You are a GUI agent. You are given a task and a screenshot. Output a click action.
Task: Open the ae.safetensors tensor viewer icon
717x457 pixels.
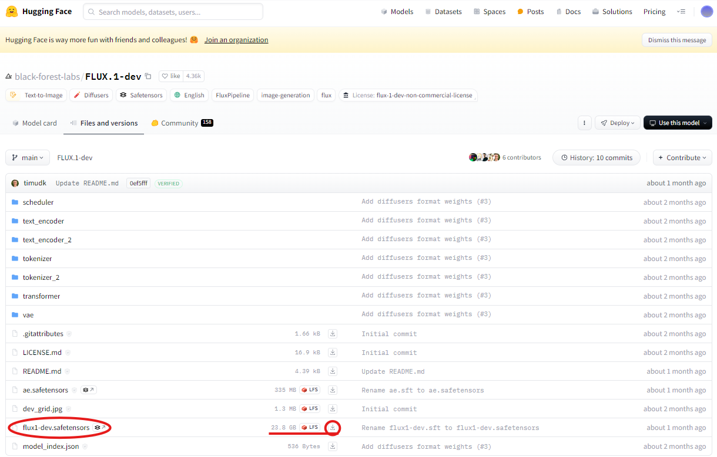[88, 390]
